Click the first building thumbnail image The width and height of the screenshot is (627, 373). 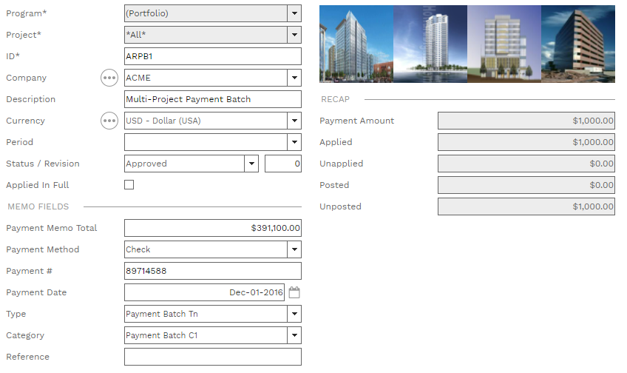(x=356, y=44)
